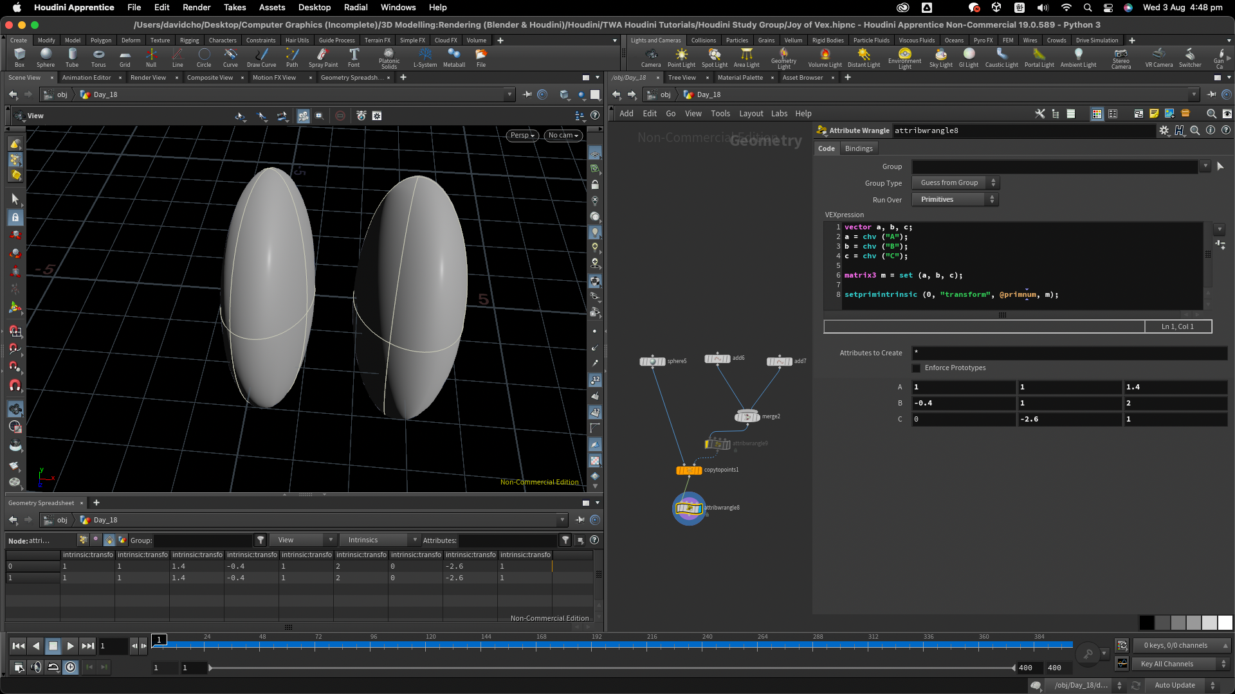Select the white color swatch
The height and width of the screenshot is (694, 1235).
[1225, 623]
